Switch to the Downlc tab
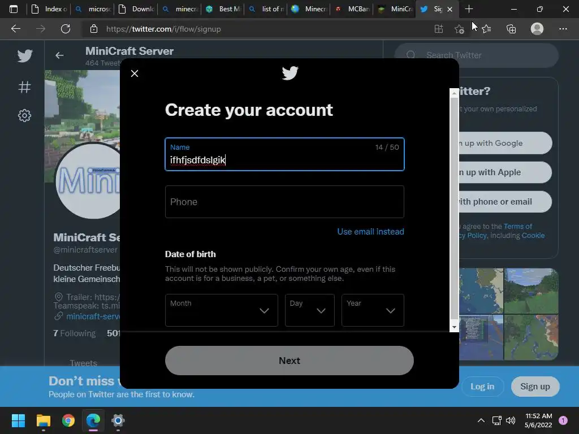Screen dimensions: 579x434 point(137,9)
